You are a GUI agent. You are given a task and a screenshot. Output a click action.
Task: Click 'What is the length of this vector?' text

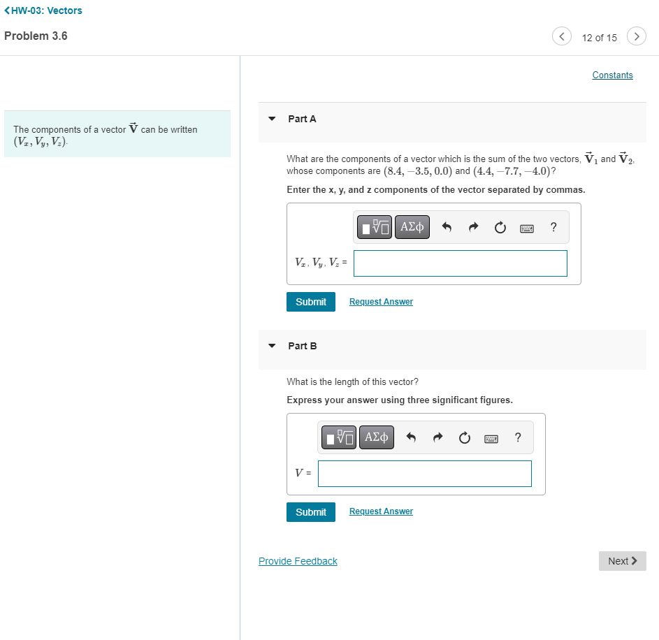pos(353,382)
